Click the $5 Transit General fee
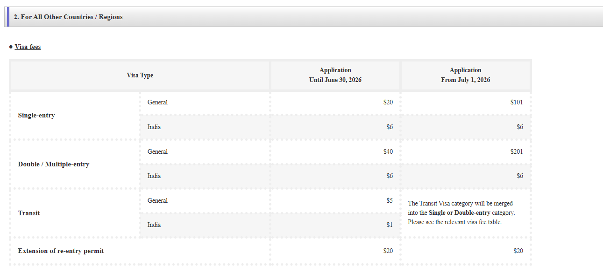Image resolution: width=603 pixels, height=274 pixels. point(390,200)
